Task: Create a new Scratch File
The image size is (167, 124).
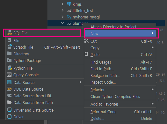Action: (45, 47)
